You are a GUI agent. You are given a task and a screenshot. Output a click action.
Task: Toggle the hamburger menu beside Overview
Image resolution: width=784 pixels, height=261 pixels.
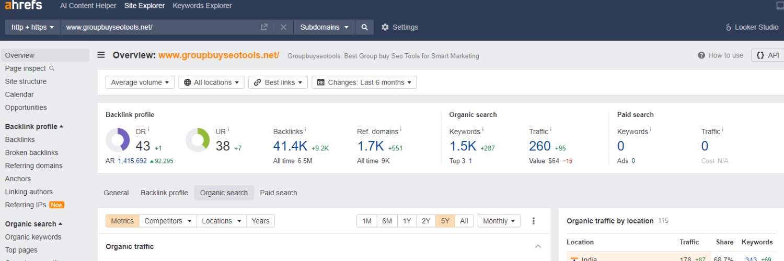101,55
